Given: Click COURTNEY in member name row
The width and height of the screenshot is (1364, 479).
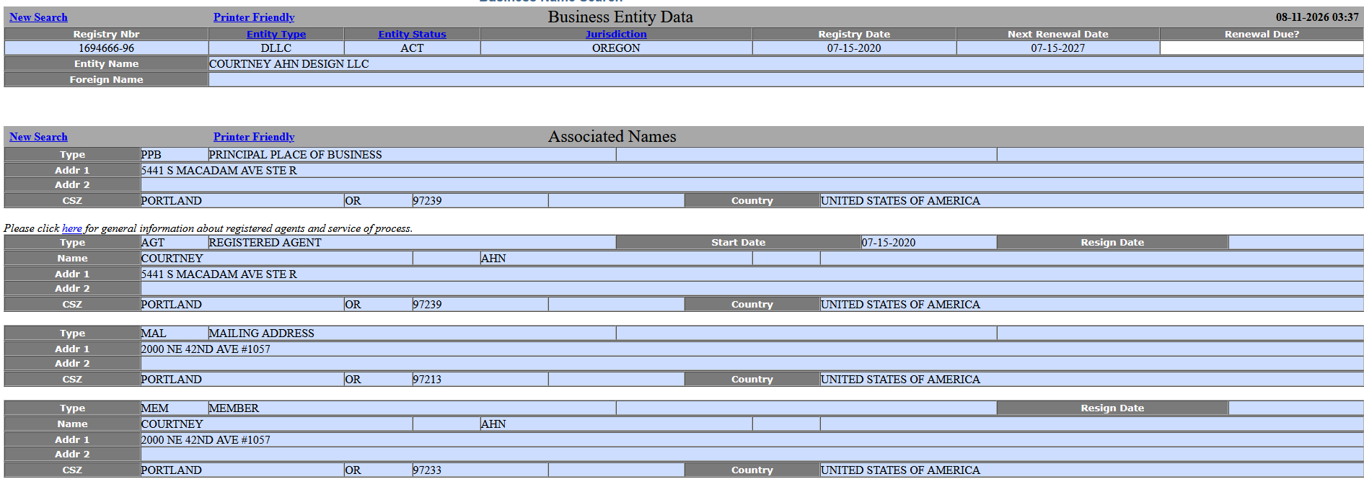Looking at the screenshot, I should 172,424.
